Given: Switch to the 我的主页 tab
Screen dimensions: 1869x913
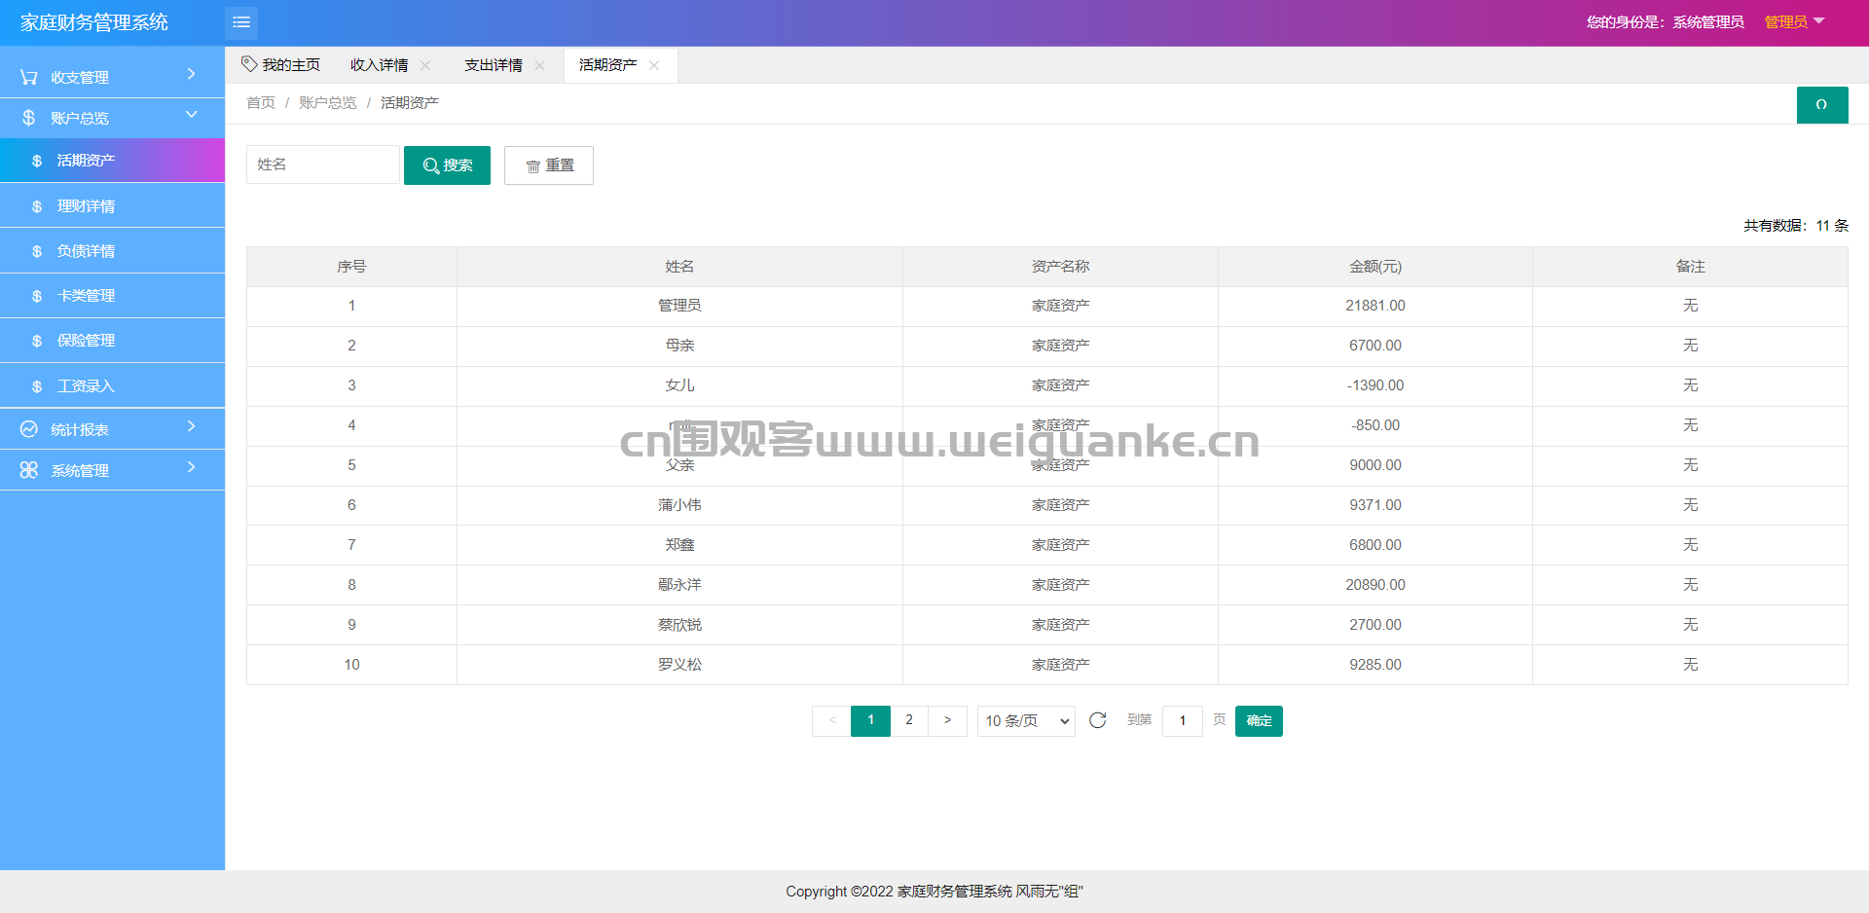Looking at the screenshot, I should [281, 65].
